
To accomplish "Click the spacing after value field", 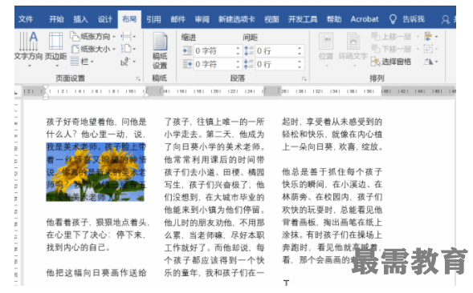I will 275,64.
